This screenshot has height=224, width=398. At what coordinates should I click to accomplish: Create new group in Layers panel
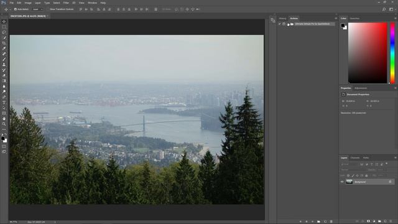(379, 222)
